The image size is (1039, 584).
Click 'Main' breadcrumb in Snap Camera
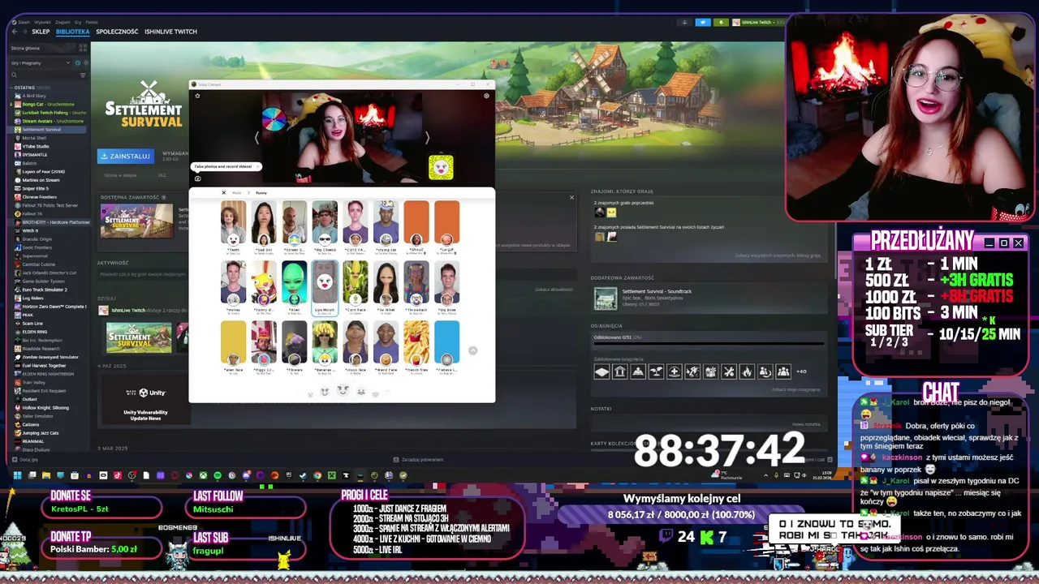click(237, 192)
